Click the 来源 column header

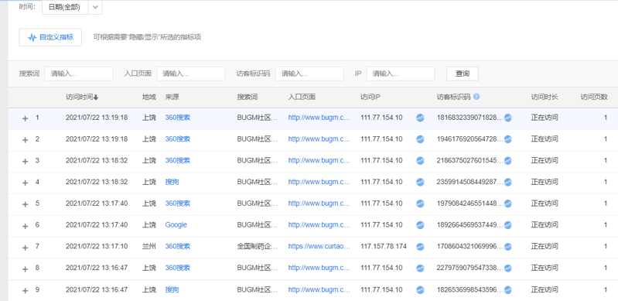click(x=172, y=97)
